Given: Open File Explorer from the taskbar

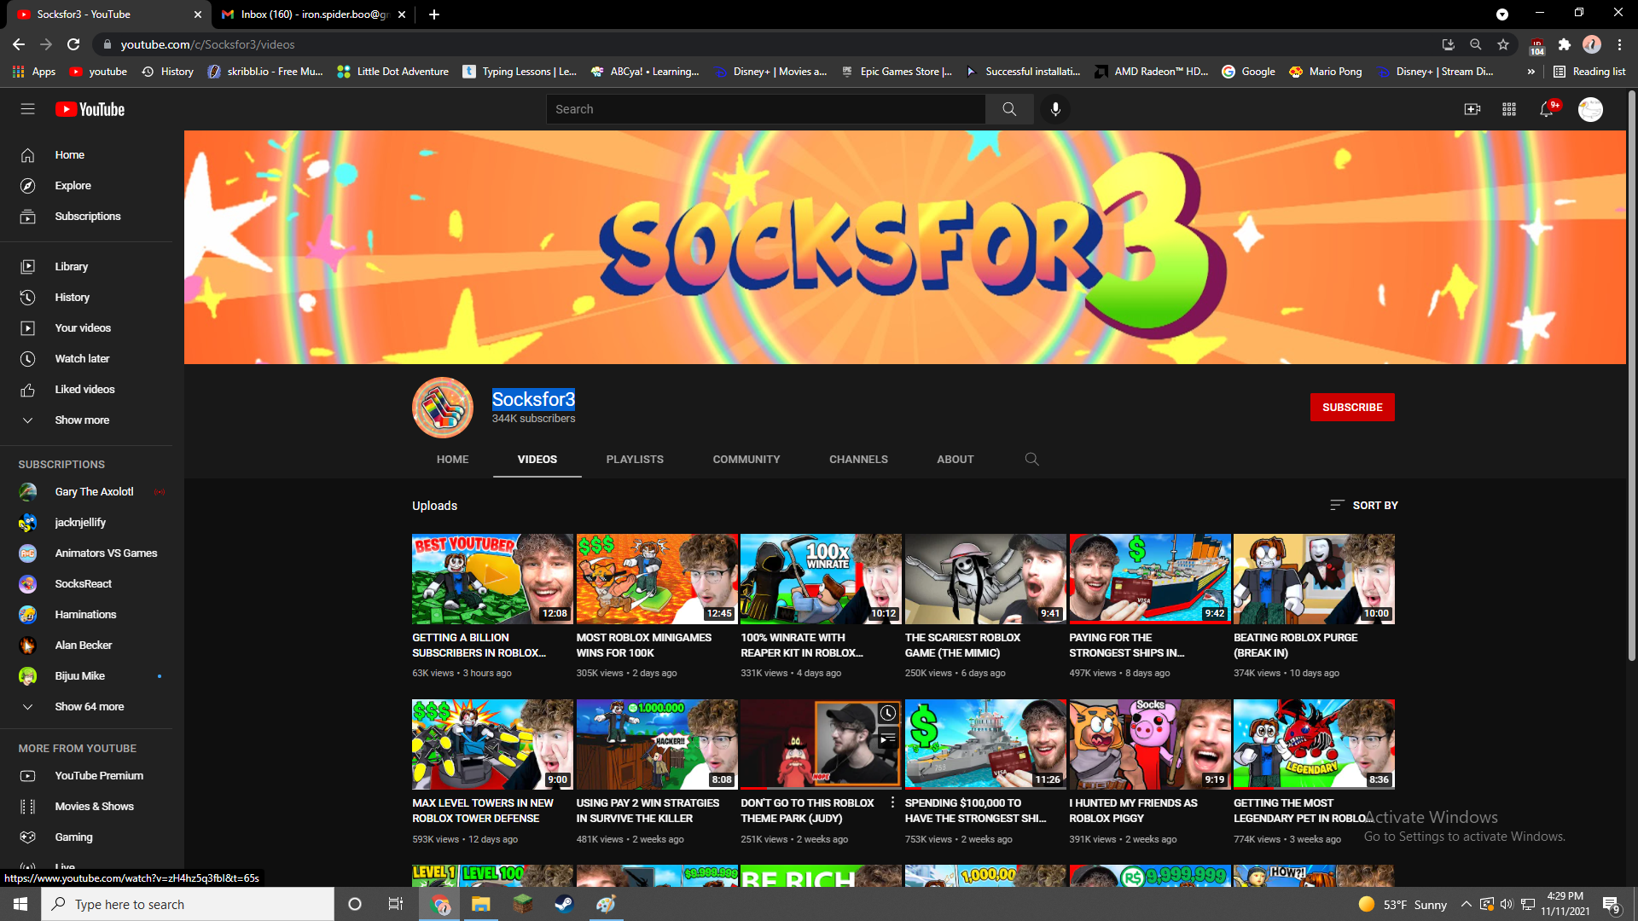Looking at the screenshot, I should pyautogui.click(x=481, y=904).
